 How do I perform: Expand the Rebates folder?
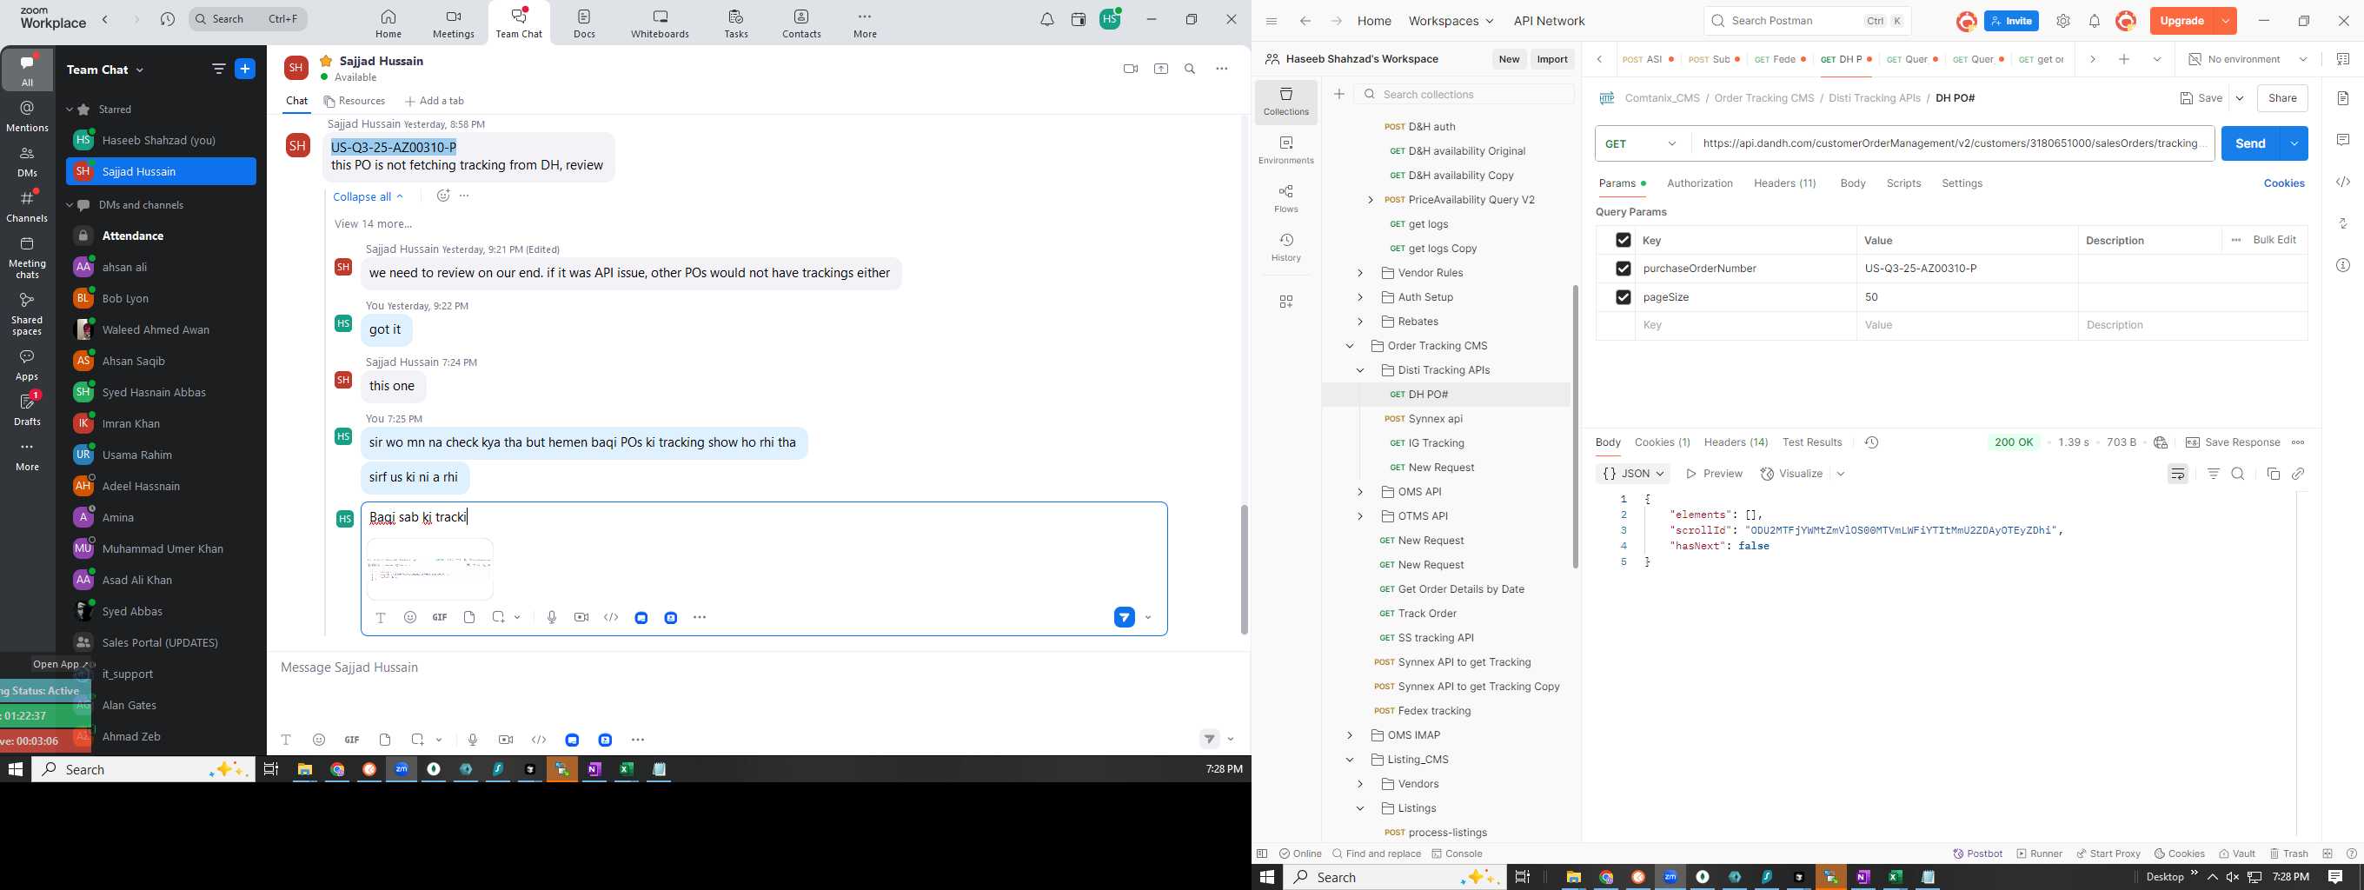(x=1360, y=321)
